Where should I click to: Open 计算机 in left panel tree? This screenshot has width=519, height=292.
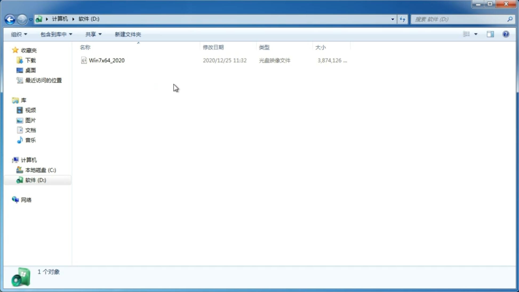29,159
